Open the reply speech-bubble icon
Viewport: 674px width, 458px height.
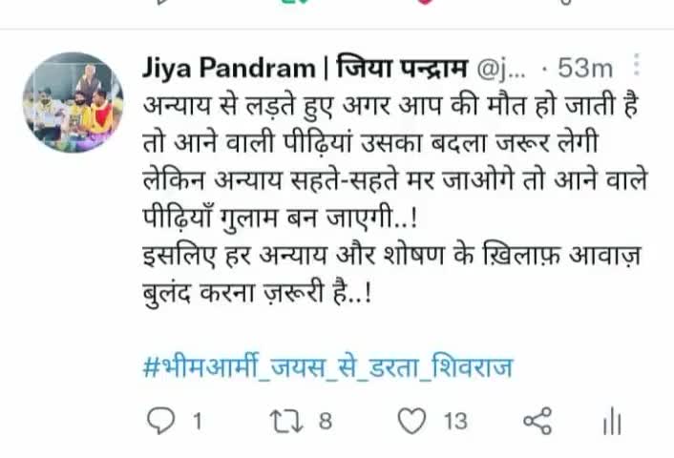coord(160,420)
